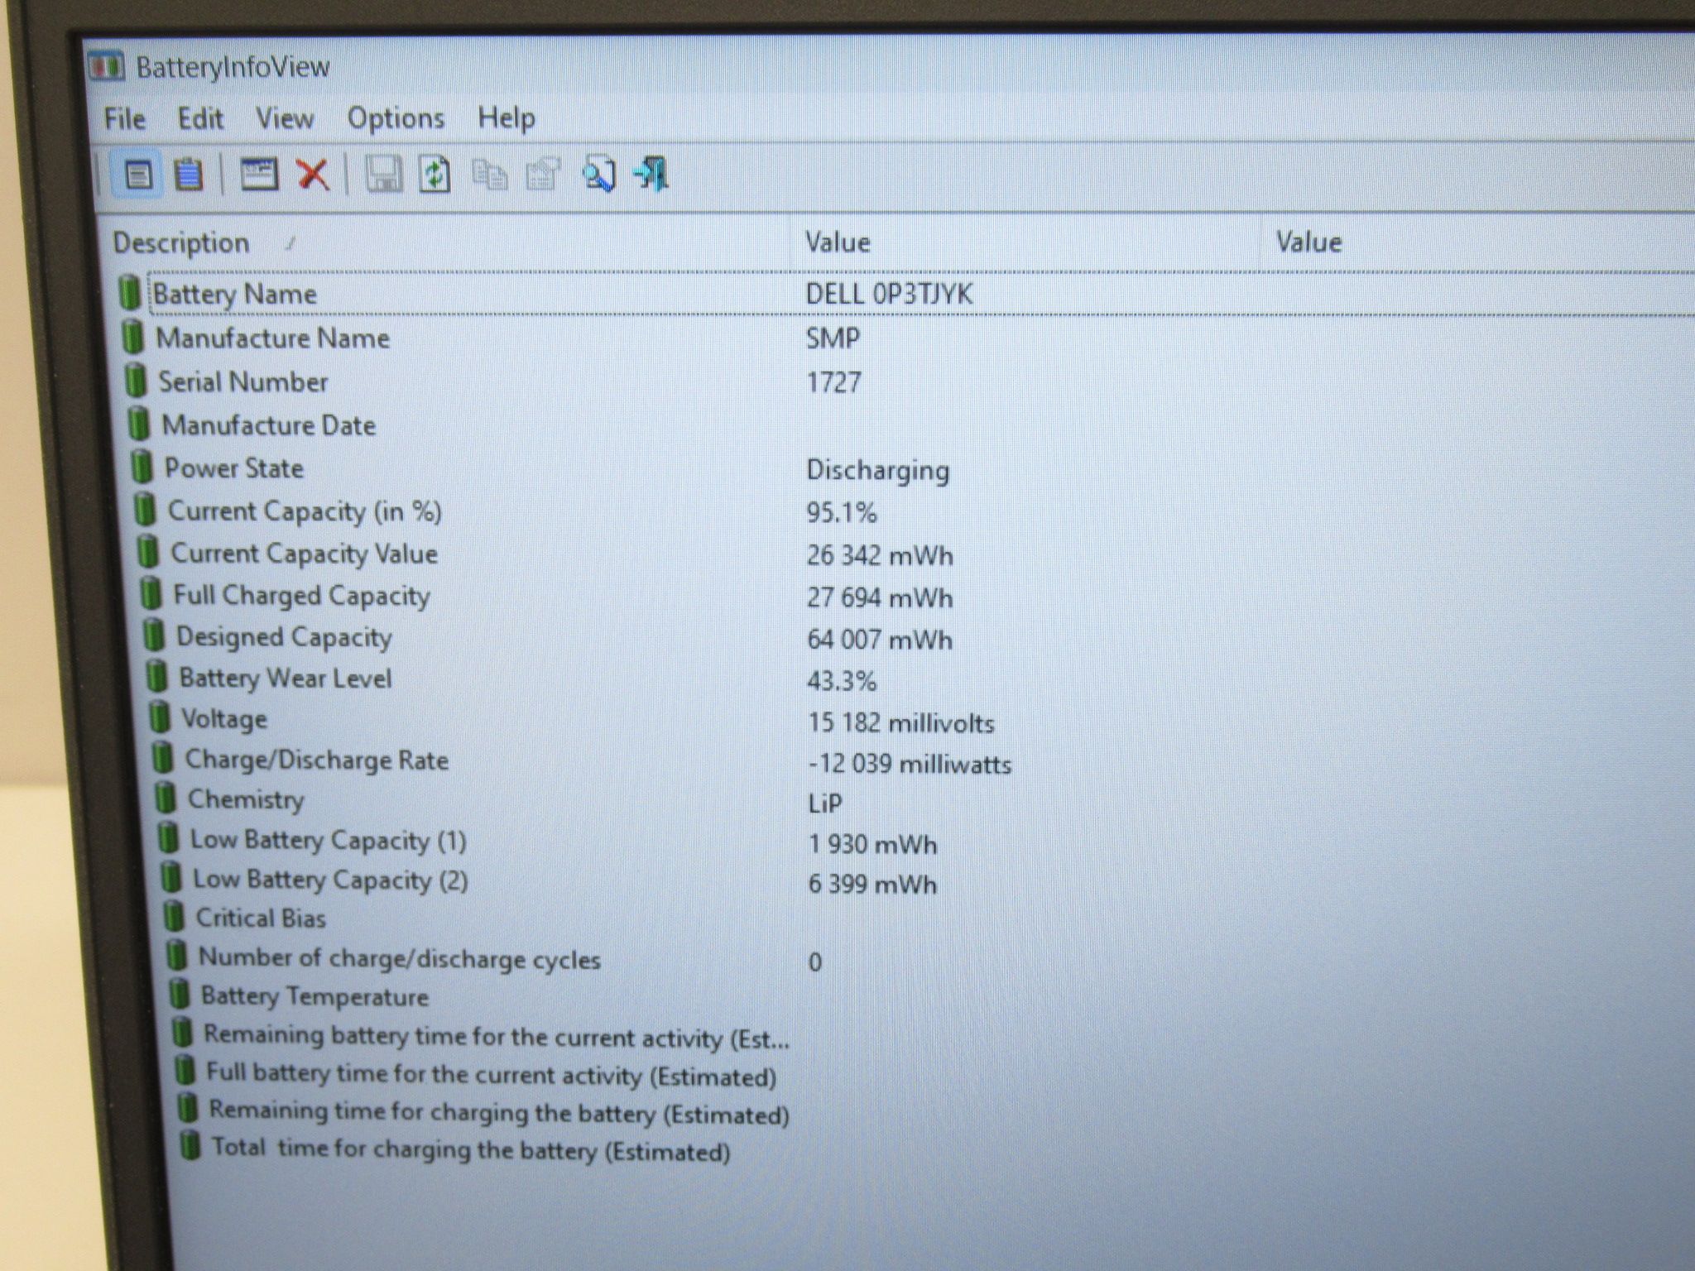Image resolution: width=1695 pixels, height=1271 pixels.
Task: Select the Low Battery Capacity (2) row
Action: click(x=330, y=880)
